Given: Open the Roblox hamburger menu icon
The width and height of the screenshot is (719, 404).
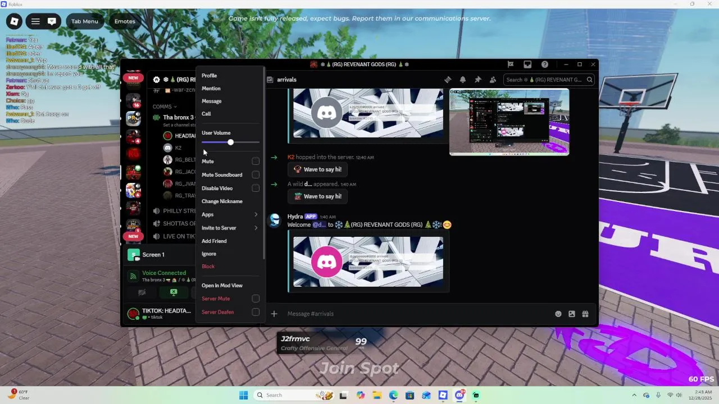Looking at the screenshot, I should (35, 21).
